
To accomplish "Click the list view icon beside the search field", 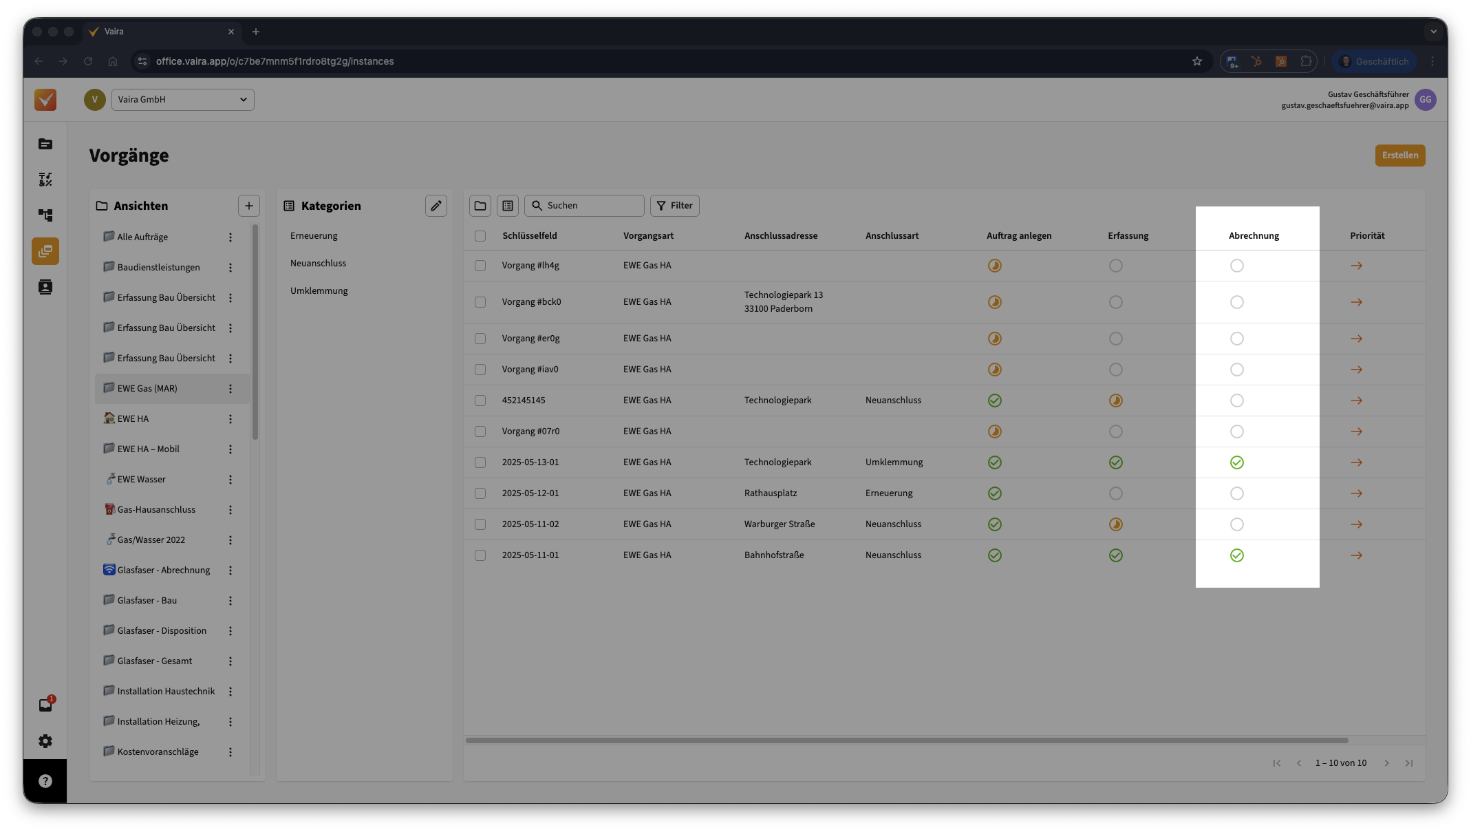I will pyautogui.click(x=508, y=206).
